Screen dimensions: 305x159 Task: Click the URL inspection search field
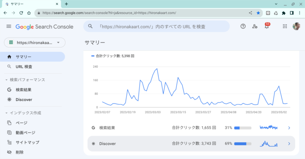156,26
